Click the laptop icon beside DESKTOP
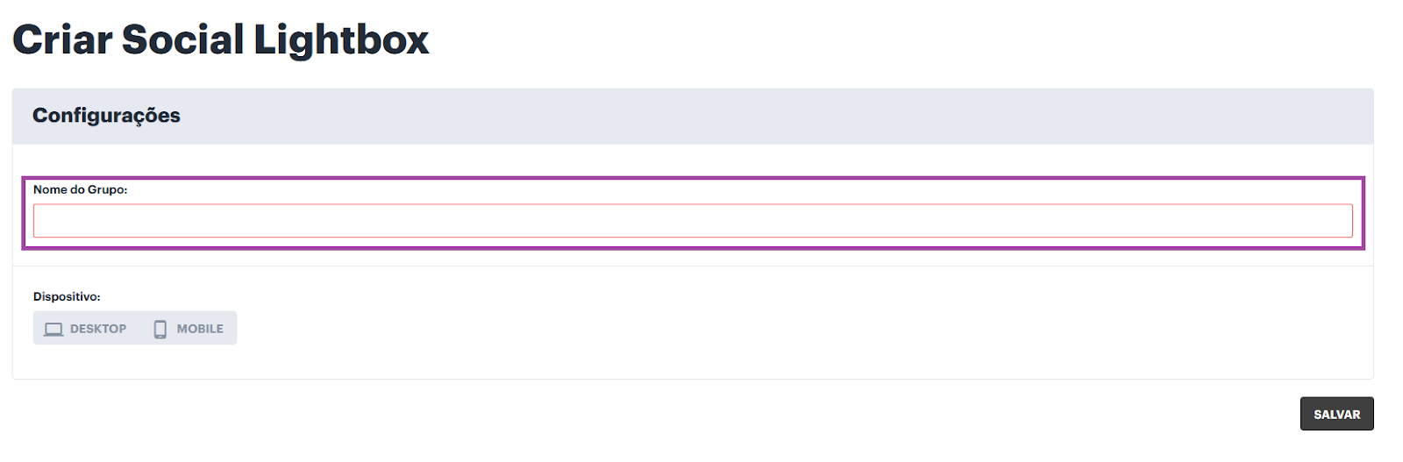The width and height of the screenshot is (1403, 462). [x=53, y=329]
